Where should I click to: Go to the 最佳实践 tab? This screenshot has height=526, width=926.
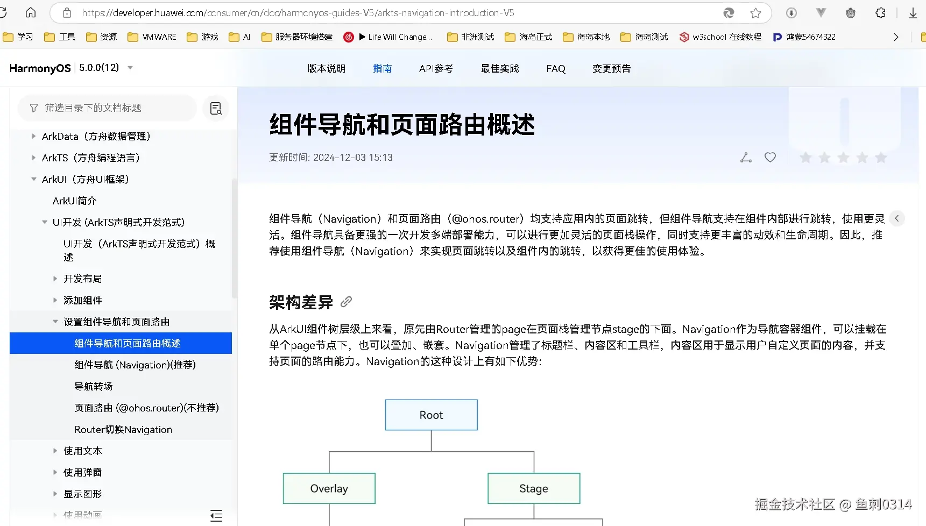pos(499,68)
